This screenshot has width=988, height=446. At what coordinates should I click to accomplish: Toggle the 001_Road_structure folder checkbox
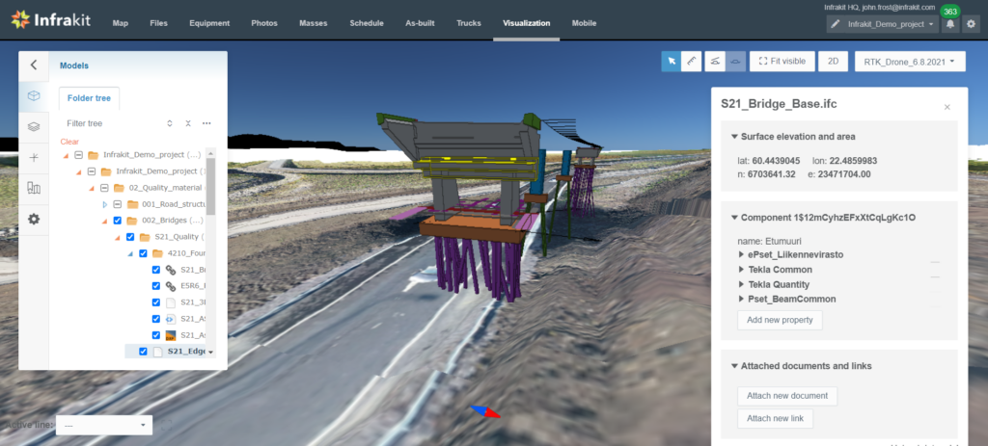[x=118, y=204]
